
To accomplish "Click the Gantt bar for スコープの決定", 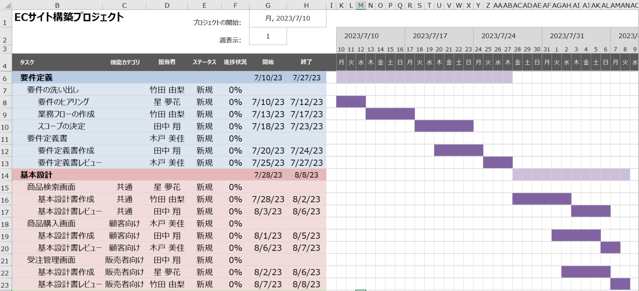I will pyautogui.click(x=444, y=126).
